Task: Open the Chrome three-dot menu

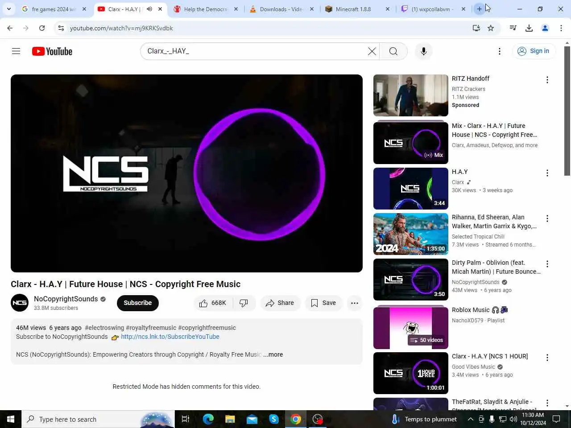Action: pyautogui.click(x=561, y=28)
